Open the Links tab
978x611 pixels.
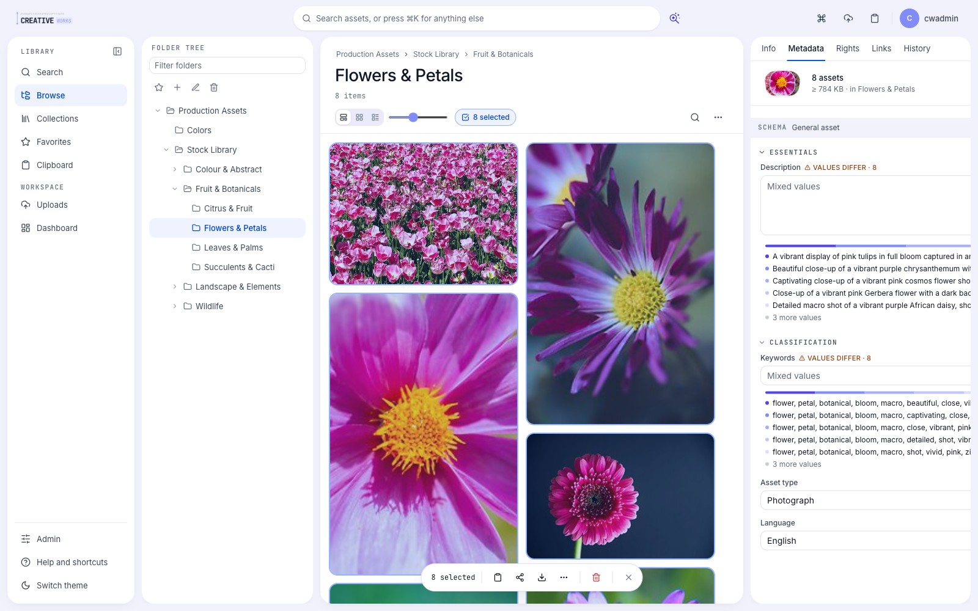(881, 48)
